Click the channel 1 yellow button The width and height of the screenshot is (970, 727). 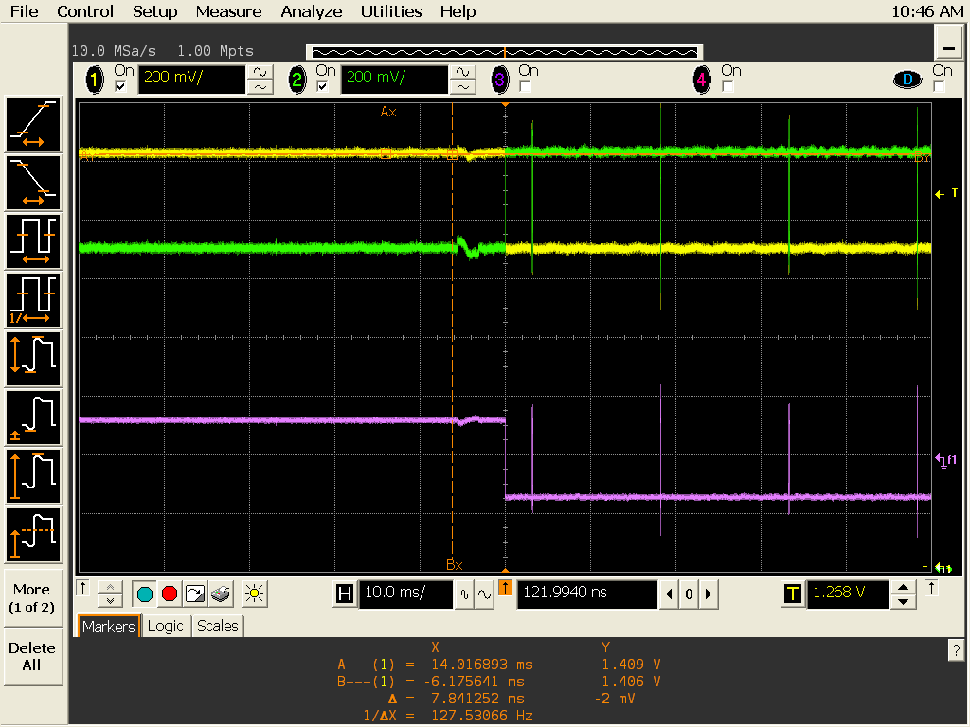(x=95, y=80)
